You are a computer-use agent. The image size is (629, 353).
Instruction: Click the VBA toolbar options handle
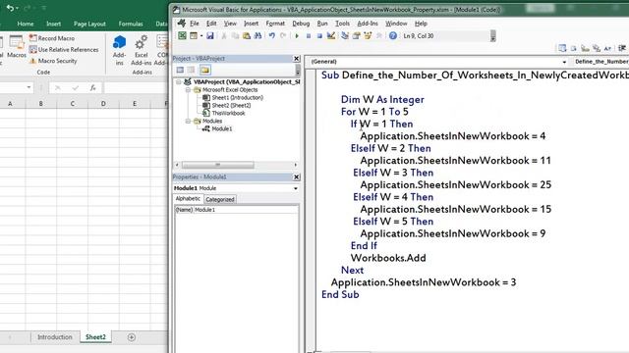493,36
